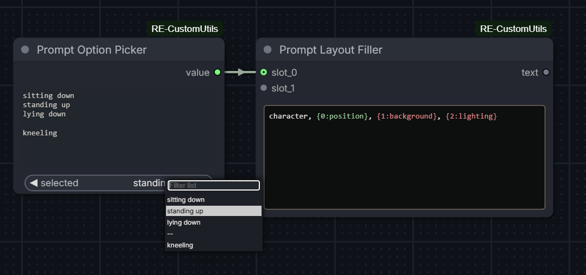Click the Prompt Option Picker title
Viewport: 586px width, 275px height.
tap(92, 50)
